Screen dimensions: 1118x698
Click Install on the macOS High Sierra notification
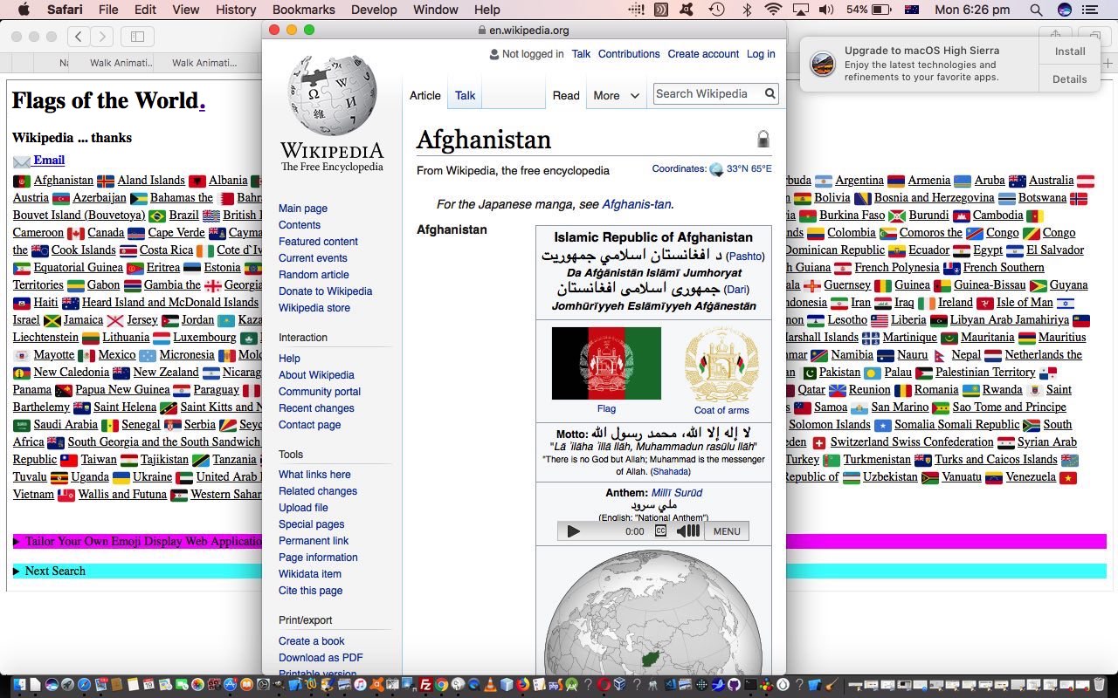pyautogui.click(x=1070, y=51)
